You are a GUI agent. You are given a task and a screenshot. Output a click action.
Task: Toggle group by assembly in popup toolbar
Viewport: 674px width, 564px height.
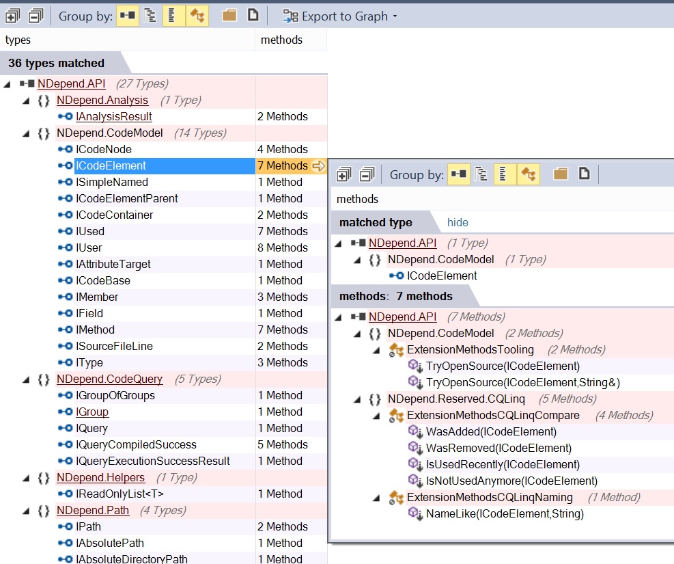(x=458, y=174)
